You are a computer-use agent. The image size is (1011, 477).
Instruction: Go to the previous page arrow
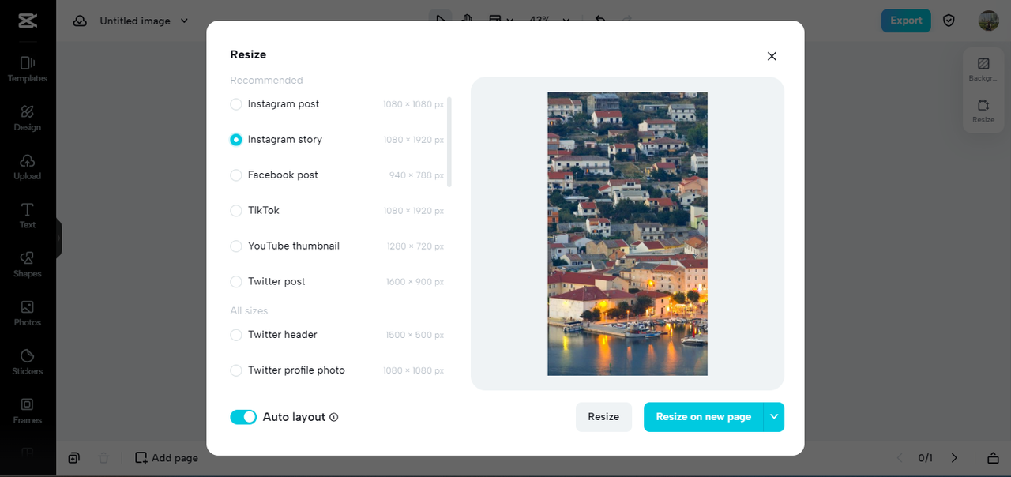[900, 458]
